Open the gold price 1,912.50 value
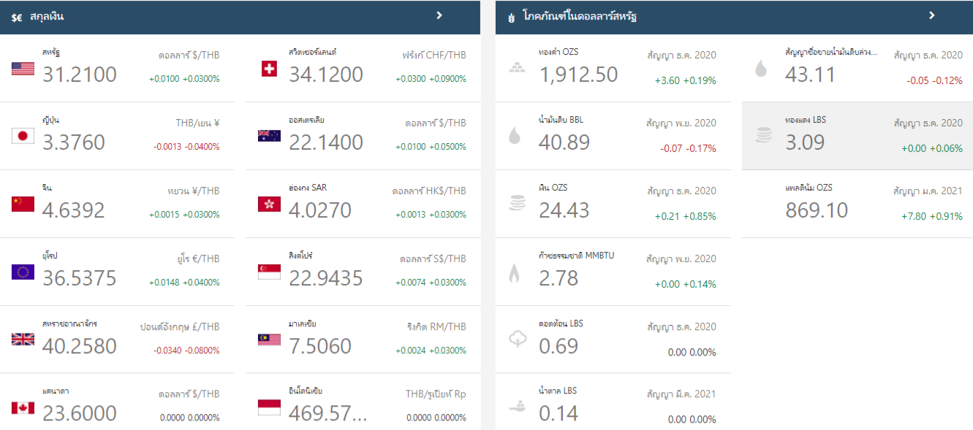973x430 pixels. (578, 74)
